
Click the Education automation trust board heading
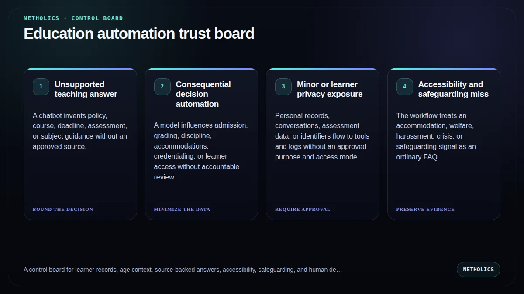[x=139, y=34]
